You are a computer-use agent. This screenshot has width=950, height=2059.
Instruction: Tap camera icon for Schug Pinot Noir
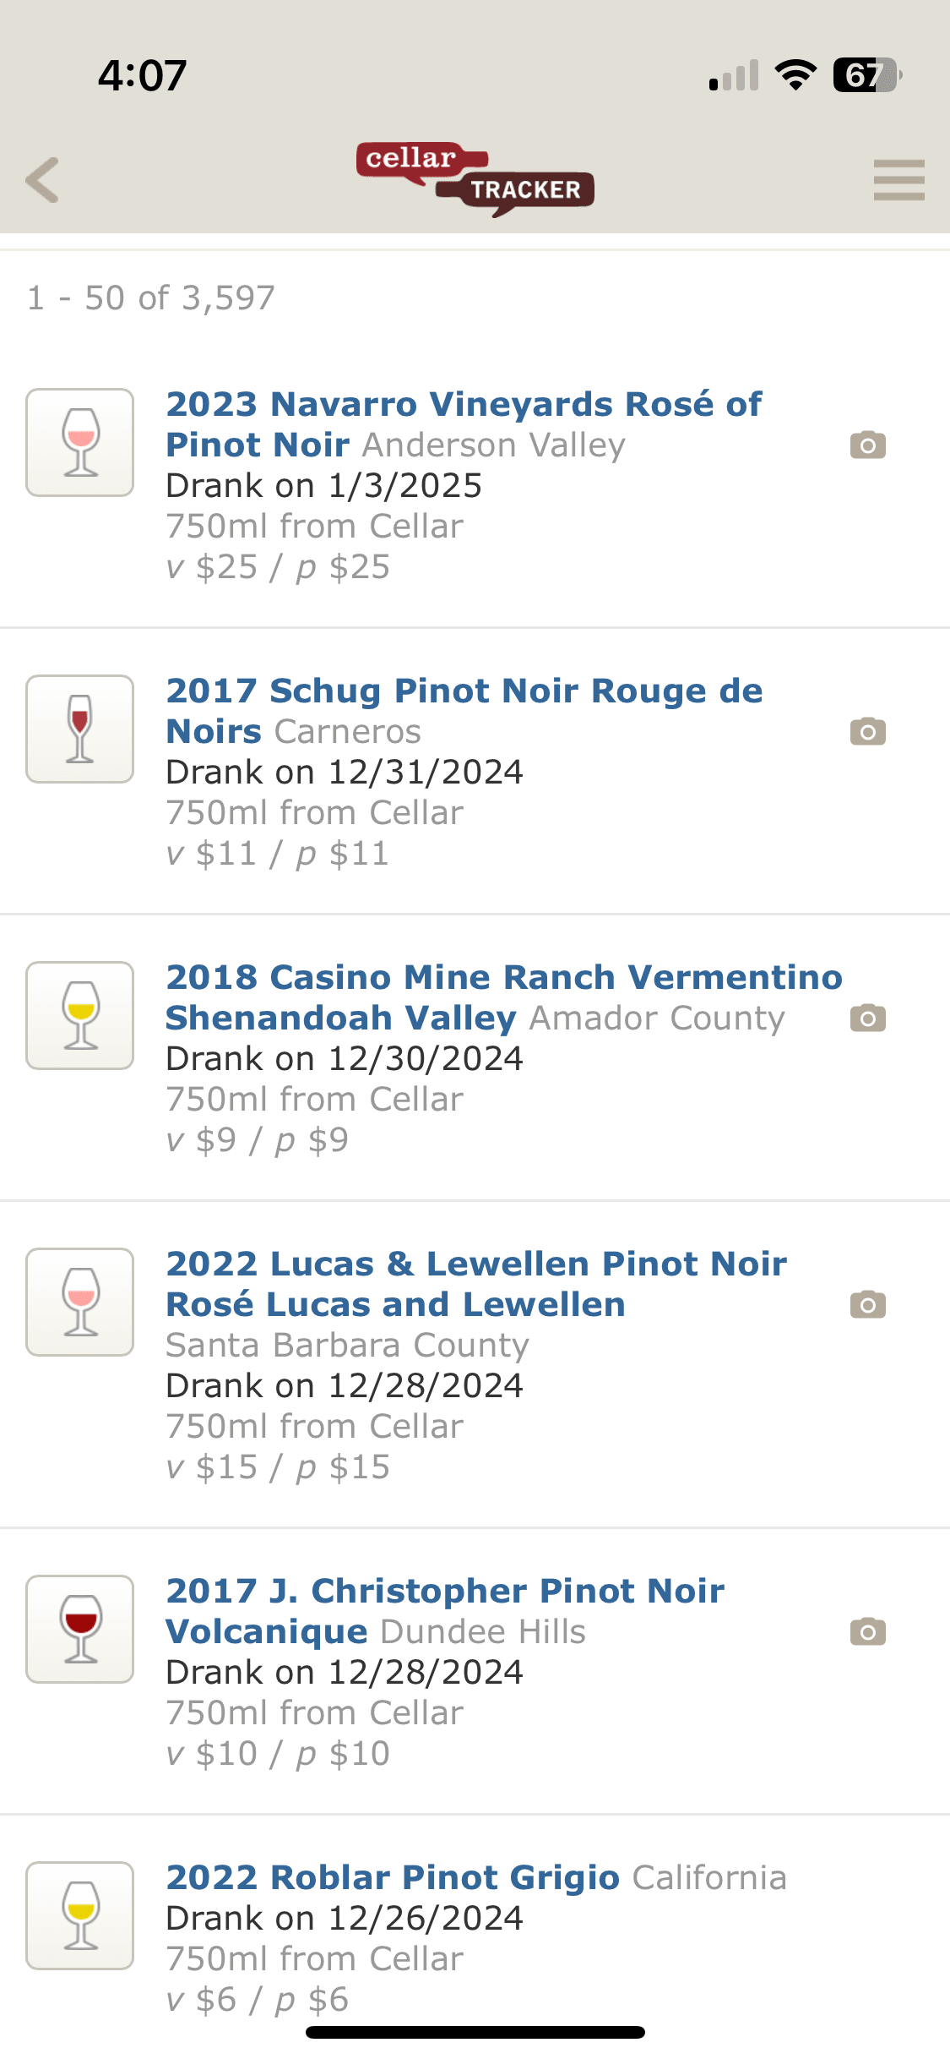tap(867, 731)
